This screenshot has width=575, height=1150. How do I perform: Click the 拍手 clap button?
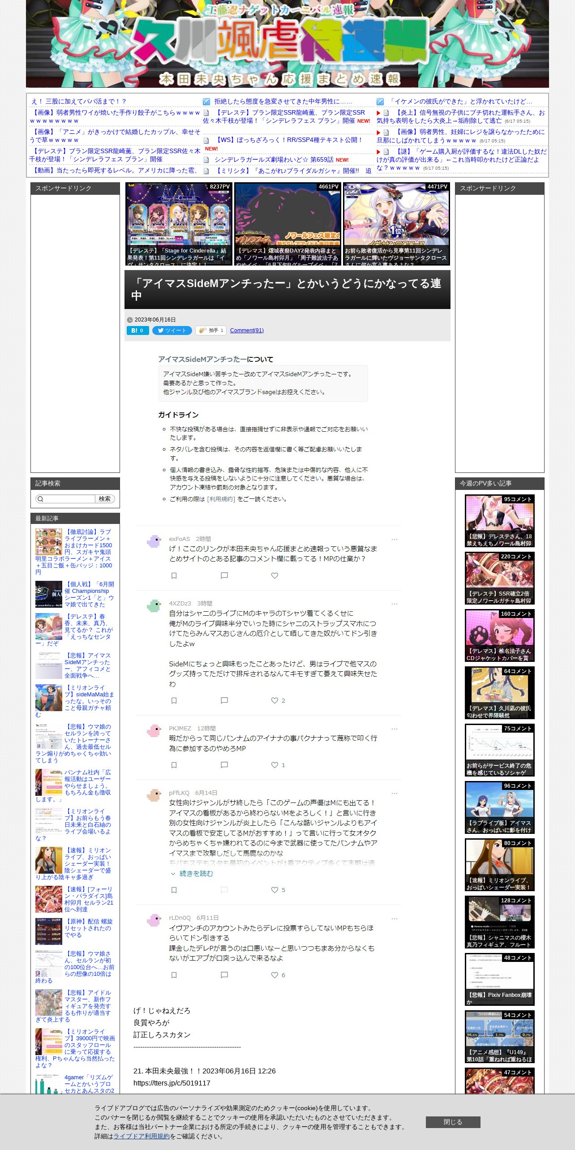(x=210, y=330)
